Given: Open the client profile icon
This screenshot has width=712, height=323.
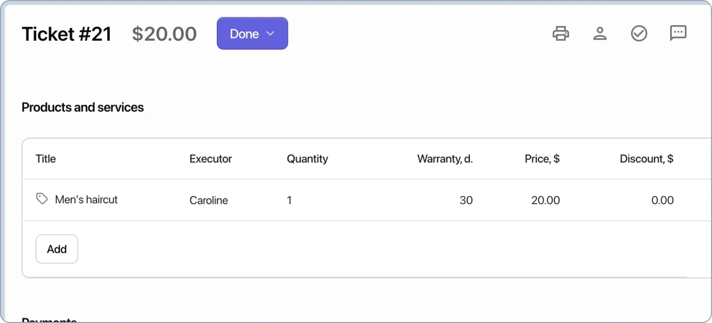Looking at the screenshot, I should click(x=600, y=33).
